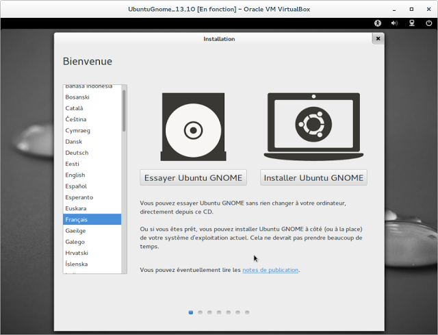438x335 pixels.
Task: Open the accessibility menu icon in top bar
Action: coord(378,23)
